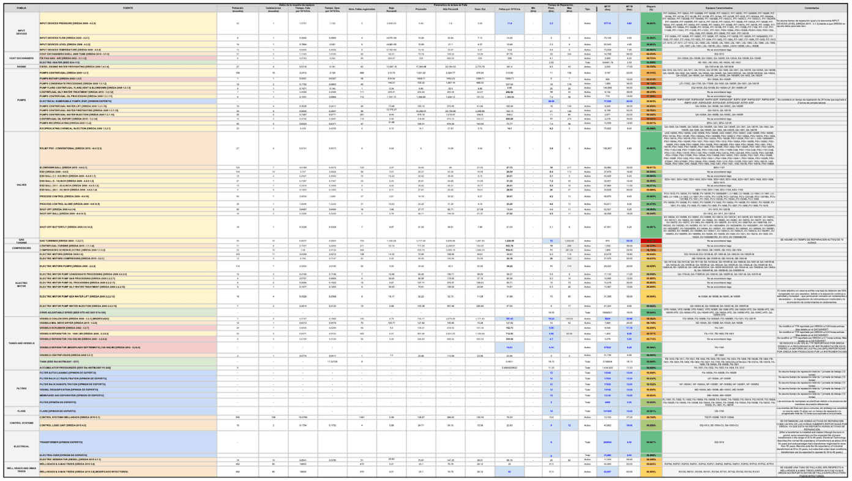Select the CENTRIFUGAL-TURBINE source cell
This screenshot has width=852, height=481.
tap(128, 245)
